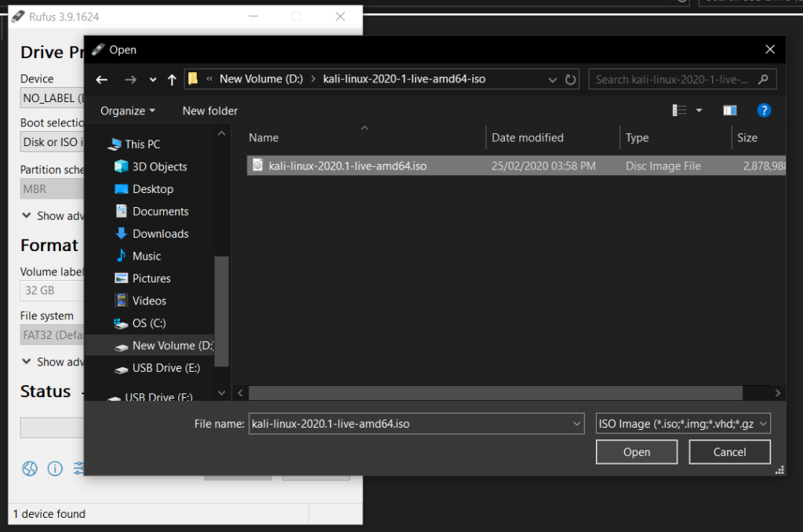Open the Rufus Boot selection dropdown

(x=53, y=142)
